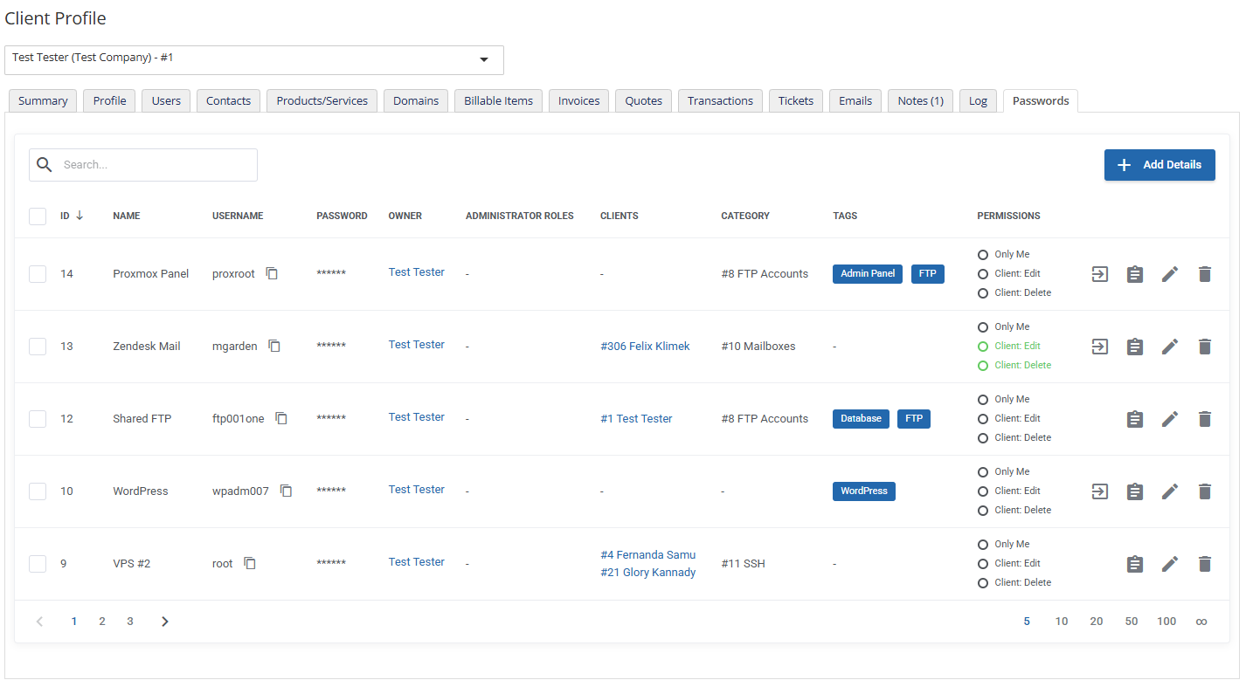Viewport: 1246px width, 687px height.
Task: Go to next page with right chevron
Action: pyautogui.click(x=165, y=622)
